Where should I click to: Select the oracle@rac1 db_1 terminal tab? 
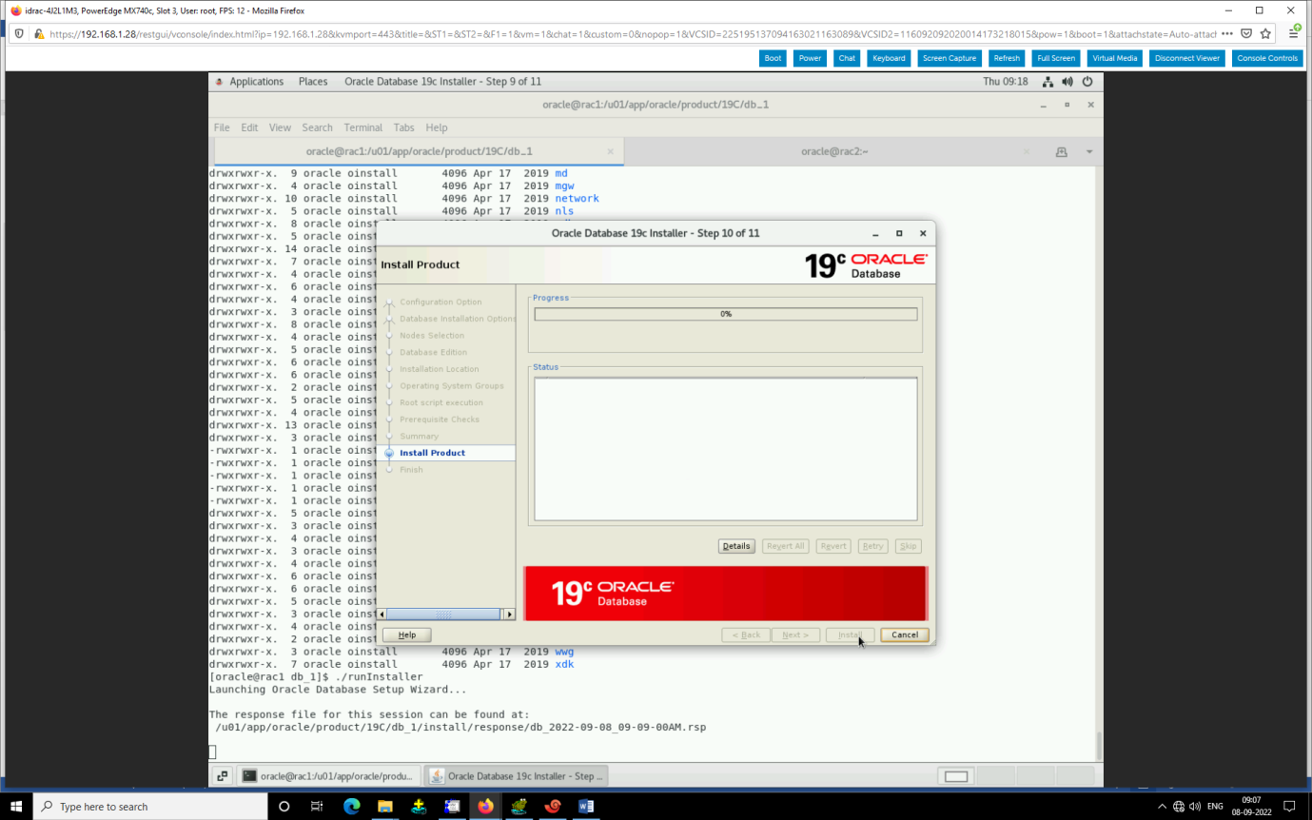pyautogui.click(x=419, y=151)
